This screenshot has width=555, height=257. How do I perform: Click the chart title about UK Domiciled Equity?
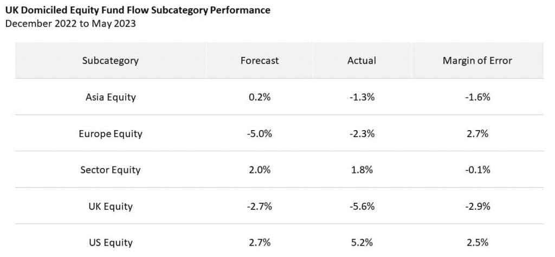(x=138, y=10)
